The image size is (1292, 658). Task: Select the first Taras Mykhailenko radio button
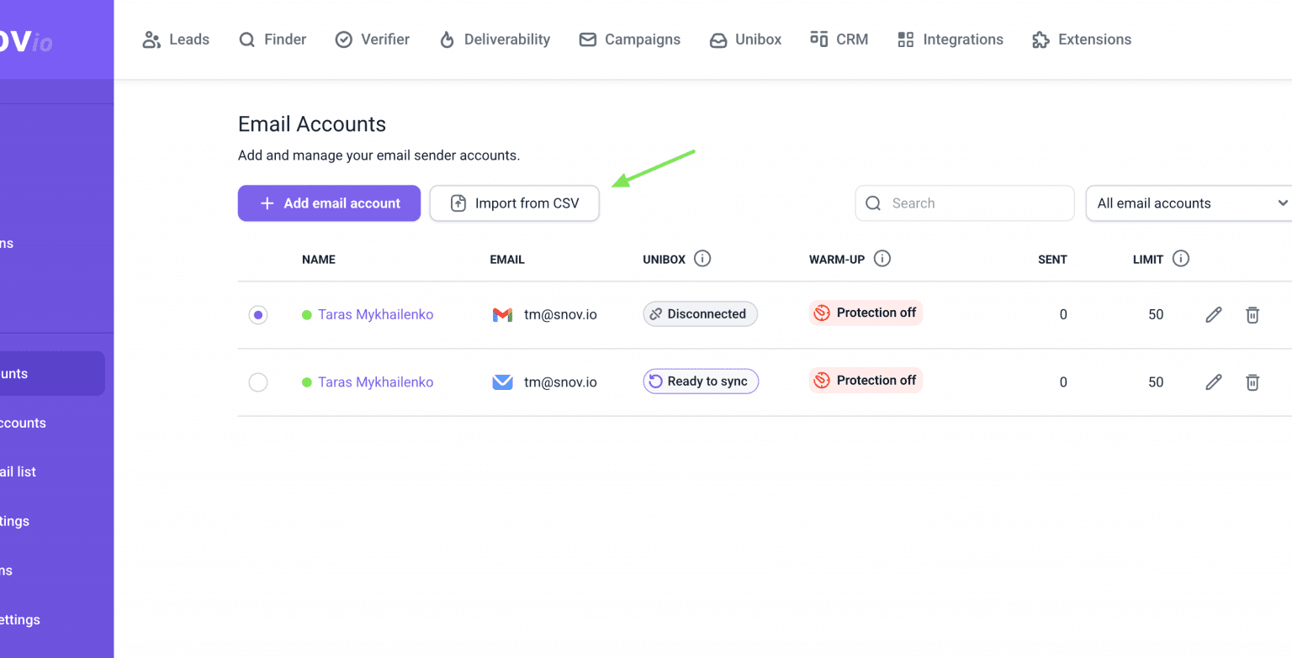coord(258,315)
